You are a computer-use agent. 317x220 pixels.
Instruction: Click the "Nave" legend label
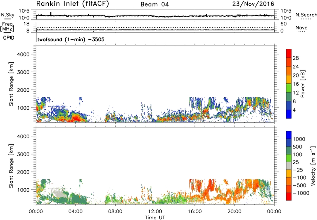click(x=301, y=27)
